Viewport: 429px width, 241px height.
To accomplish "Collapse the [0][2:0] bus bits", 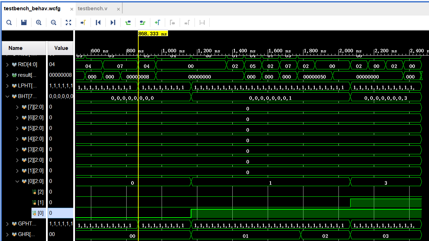I will point(17,181).
